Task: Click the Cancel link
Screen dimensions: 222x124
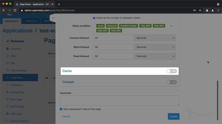Action: click(66, 116)
